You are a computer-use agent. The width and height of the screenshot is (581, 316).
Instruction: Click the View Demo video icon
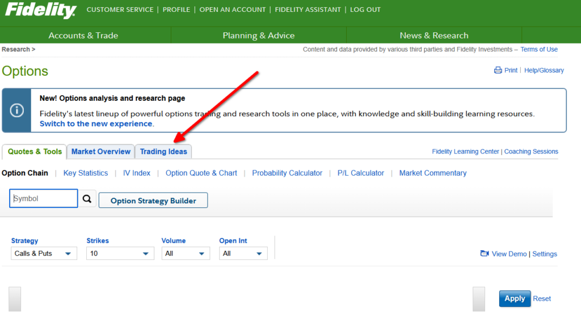click(484, 254)
